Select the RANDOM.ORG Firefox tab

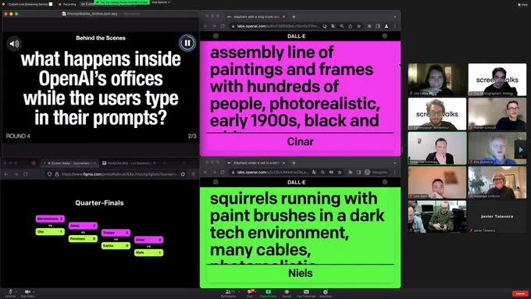(x=129, y=163)
